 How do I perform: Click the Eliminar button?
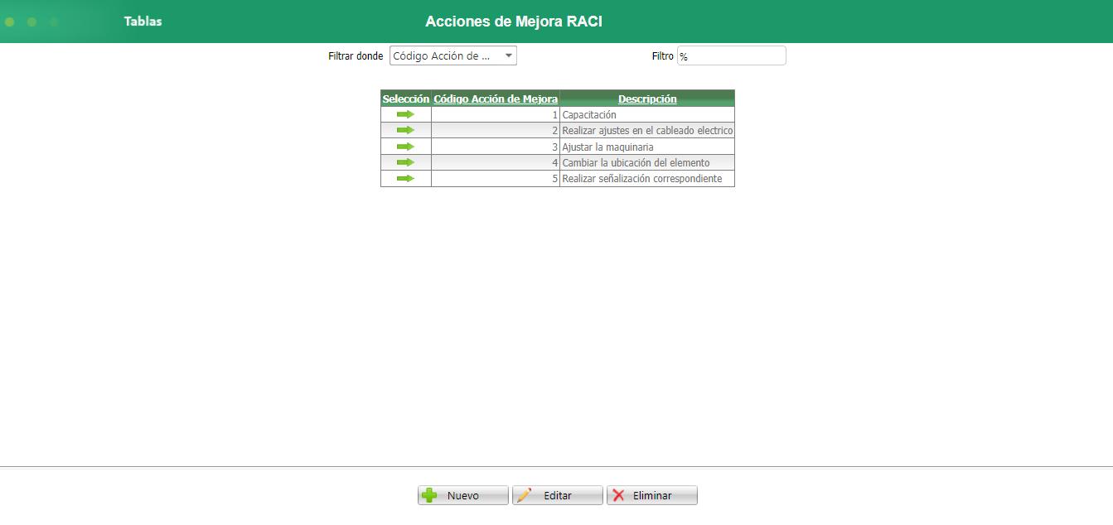(x=651, y=494)
